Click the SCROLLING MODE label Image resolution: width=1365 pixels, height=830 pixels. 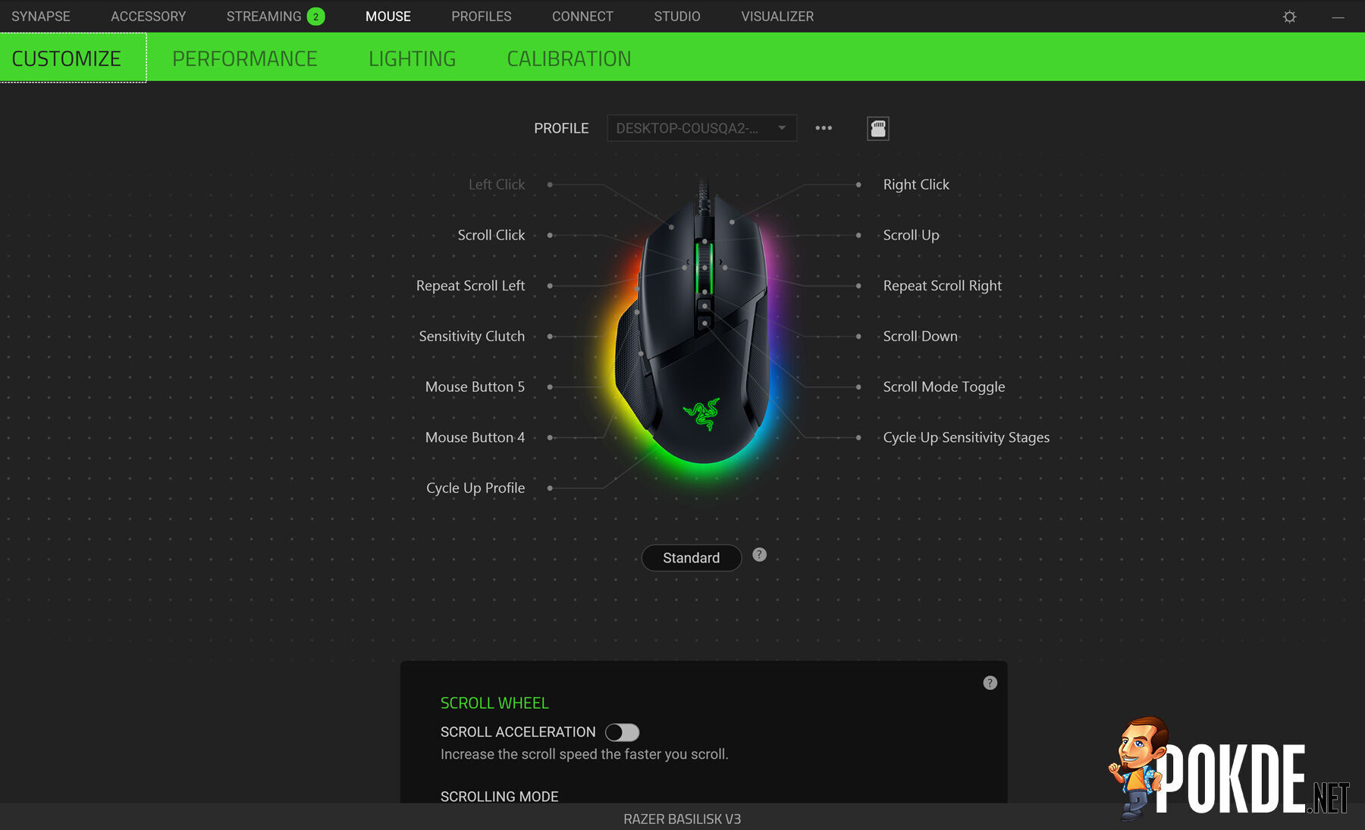click(499, 797)
